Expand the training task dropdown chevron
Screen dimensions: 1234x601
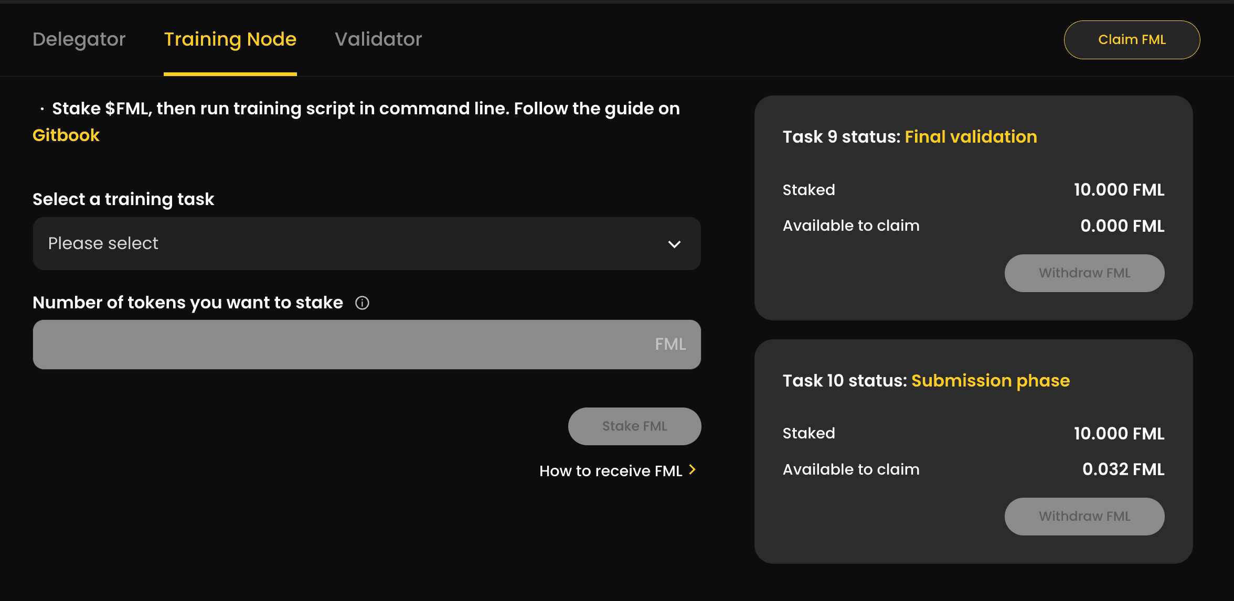point(674,244)
